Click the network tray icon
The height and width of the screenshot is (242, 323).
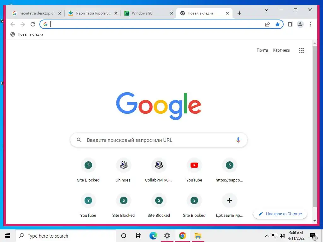pos(275,236)
